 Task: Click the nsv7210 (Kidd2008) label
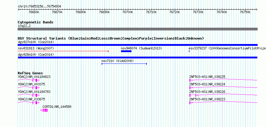(x=117, y=61)
